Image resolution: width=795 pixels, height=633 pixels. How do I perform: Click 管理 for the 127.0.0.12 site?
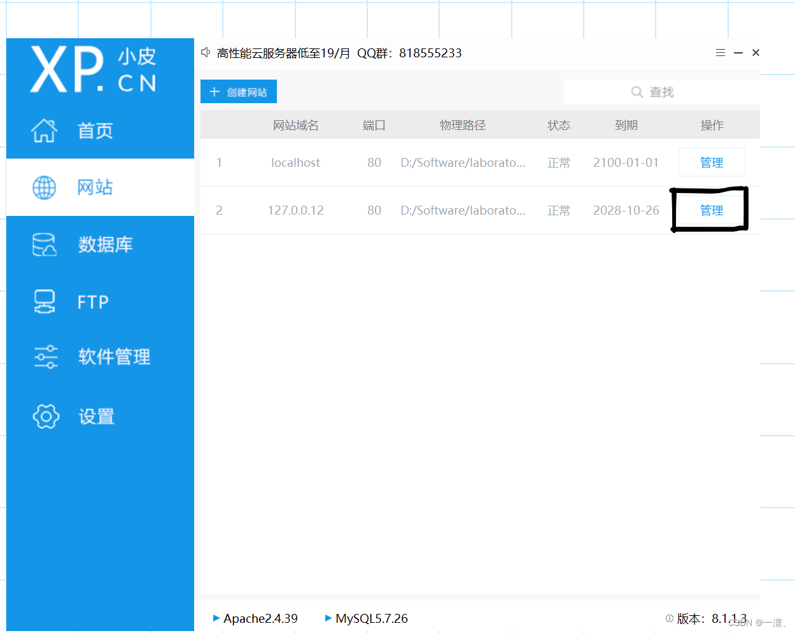click(711, 210)
